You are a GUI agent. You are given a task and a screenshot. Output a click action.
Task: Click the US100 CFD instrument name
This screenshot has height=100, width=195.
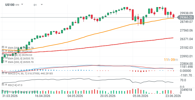[12, 5]
